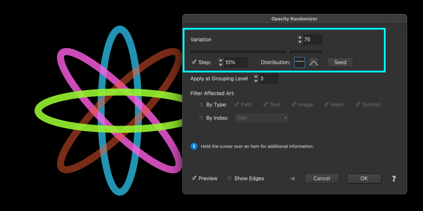The height and width of the screenshot is (211, 423).
Task: Click the question mark help icon
Action: (394, 179)
